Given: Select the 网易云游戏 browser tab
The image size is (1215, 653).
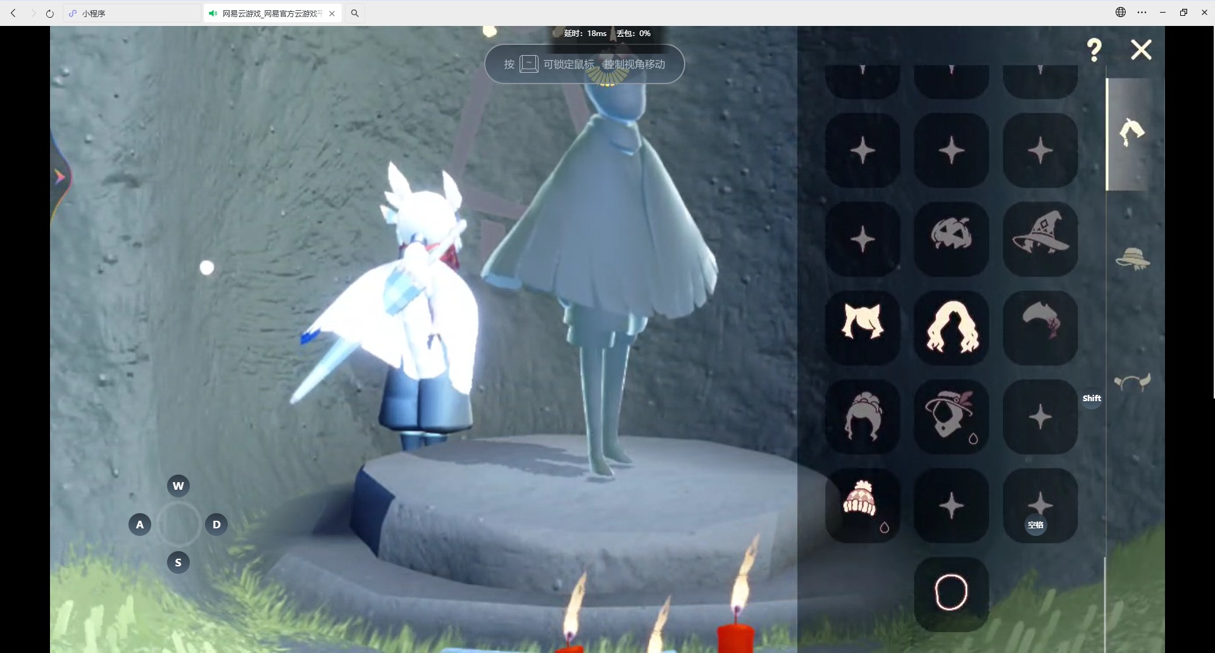Looking at the screenshot, I should [273, 13].
